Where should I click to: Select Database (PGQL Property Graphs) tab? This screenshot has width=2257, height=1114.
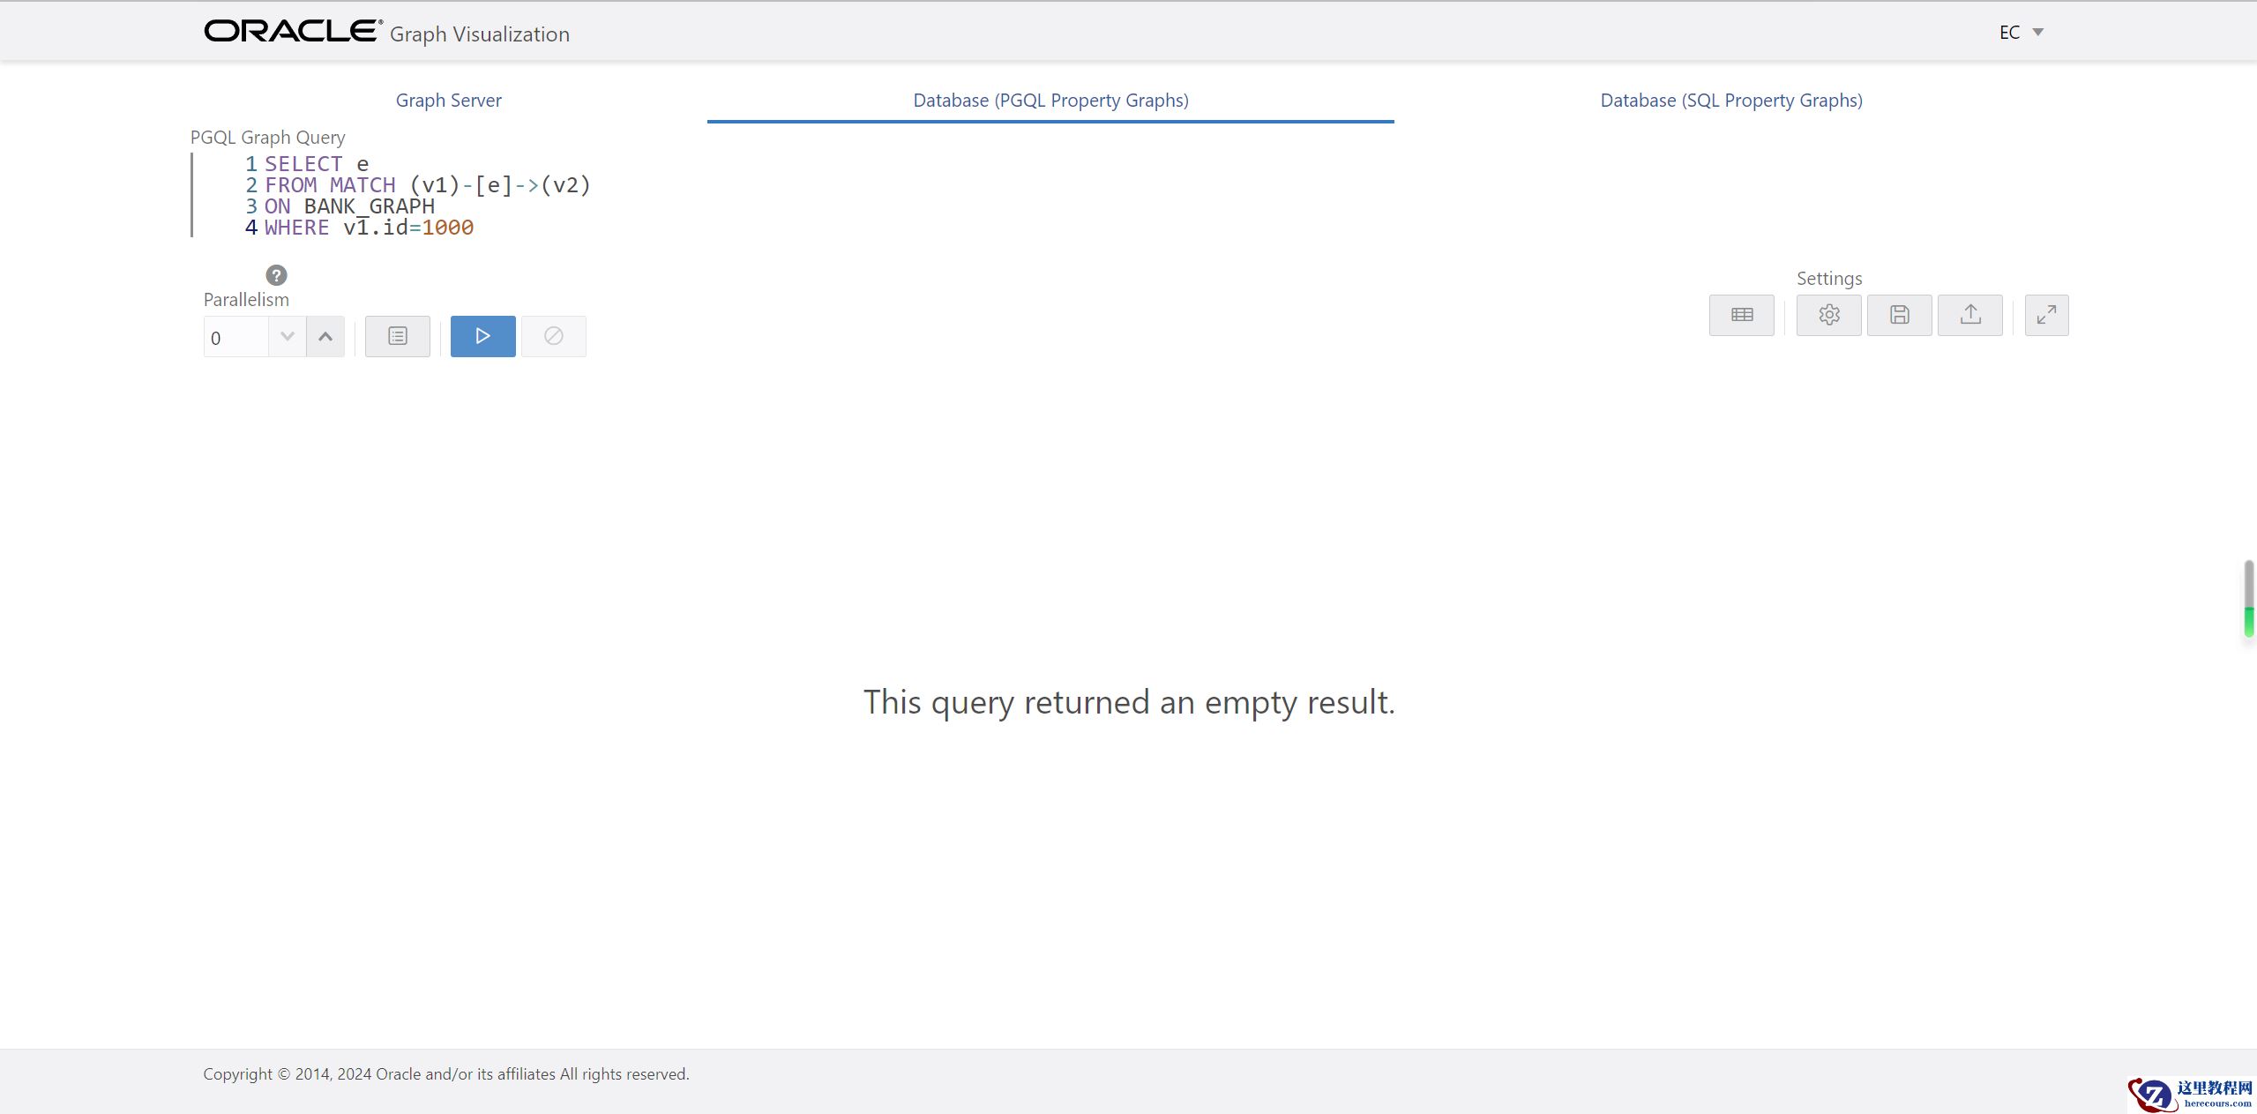[1050, 101]
